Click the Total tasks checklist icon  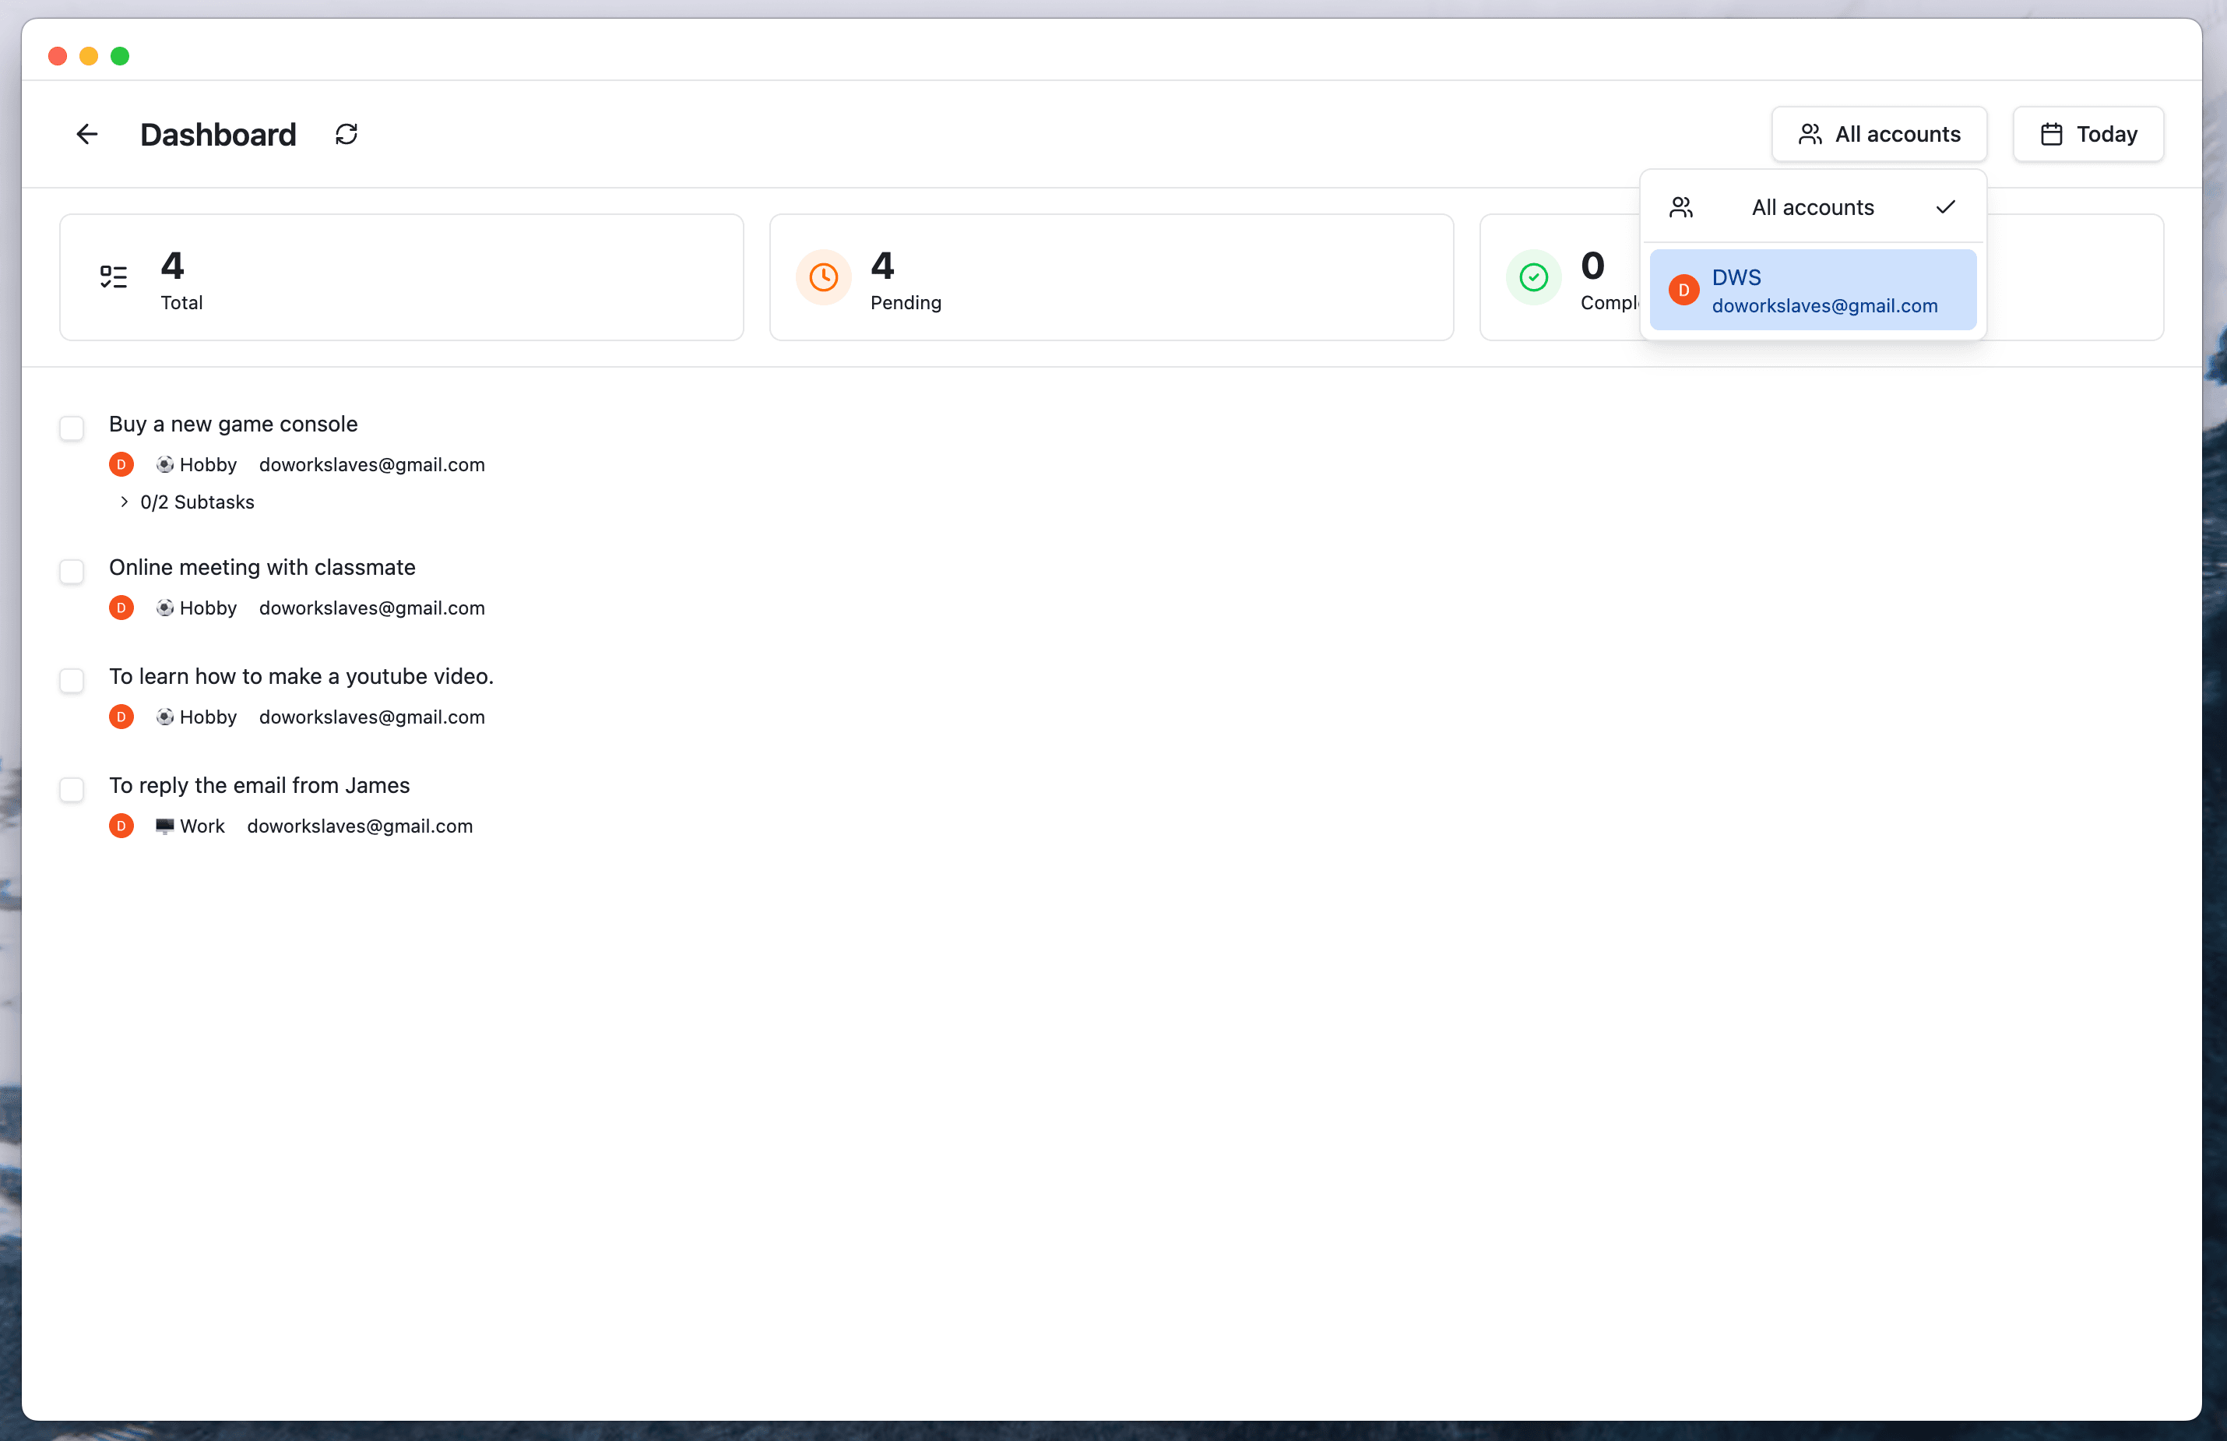(113, 277)
